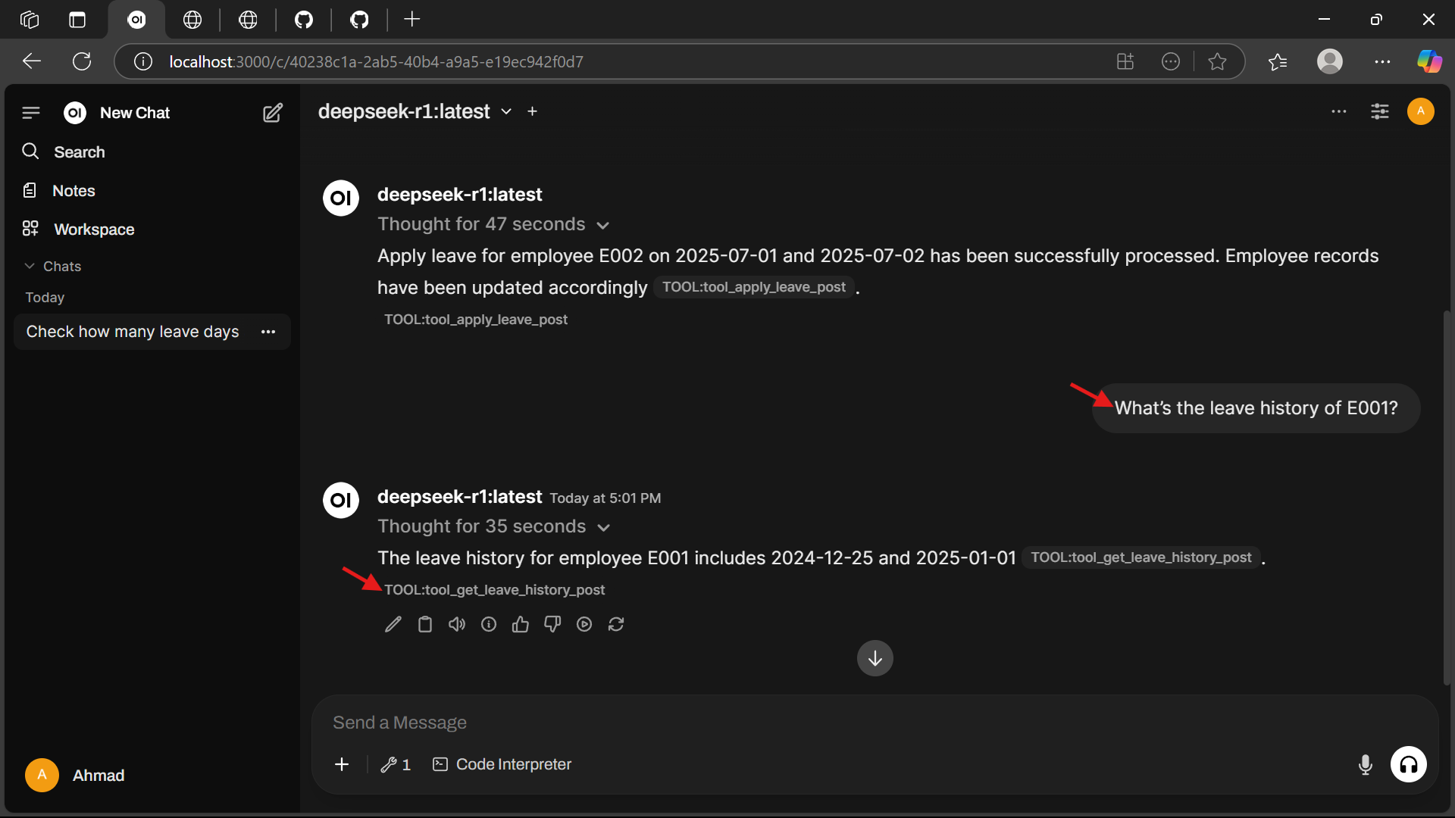1455x818 pixels.
Task: Click the regenerate response icon
Action: (x=616, y=624)
